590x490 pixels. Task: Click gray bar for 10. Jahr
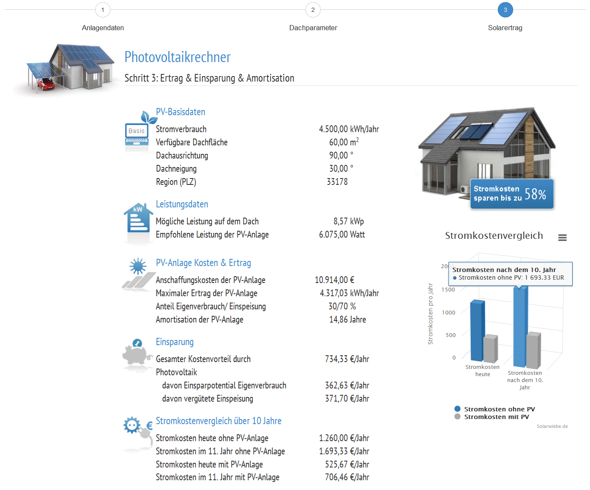[534, 350]
